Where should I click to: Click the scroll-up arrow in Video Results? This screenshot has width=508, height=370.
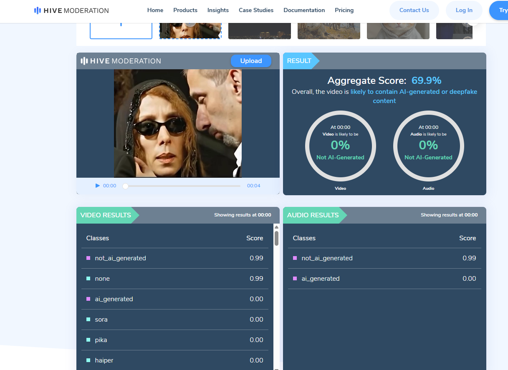coord(276,227)
